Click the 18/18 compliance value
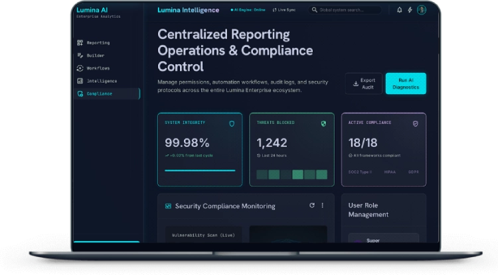Screen dimensions: 498x275 click(363, 143)
